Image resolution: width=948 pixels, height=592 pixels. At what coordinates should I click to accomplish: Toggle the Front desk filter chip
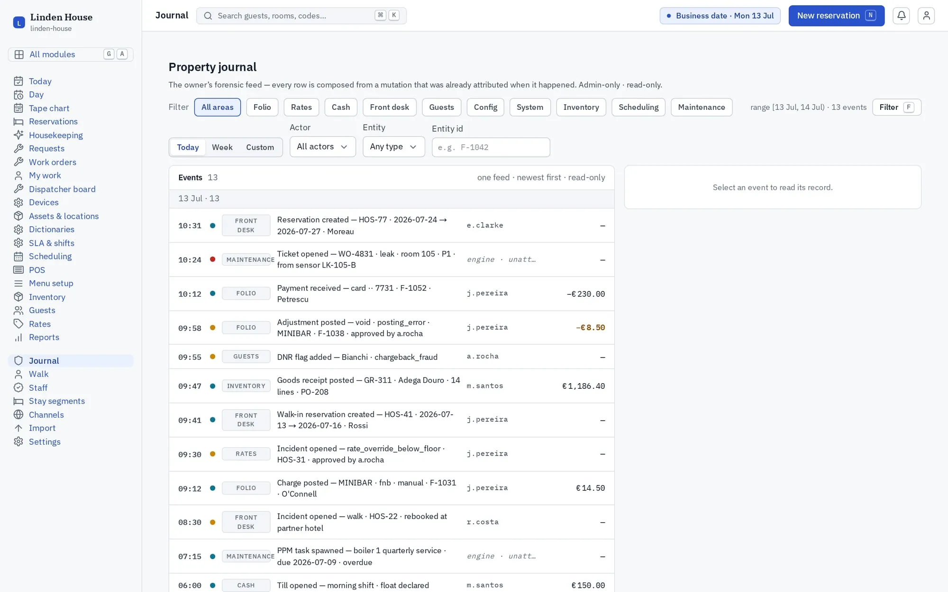point(389,107)
